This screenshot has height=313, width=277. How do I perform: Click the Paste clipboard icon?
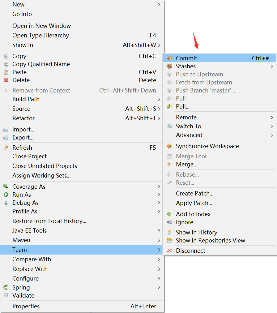6,72
